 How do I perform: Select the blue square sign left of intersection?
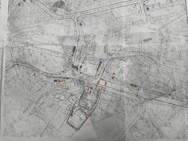coord(55,81)
